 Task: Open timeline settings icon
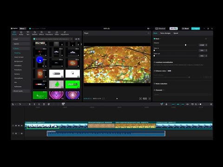(x=211, y=104)
